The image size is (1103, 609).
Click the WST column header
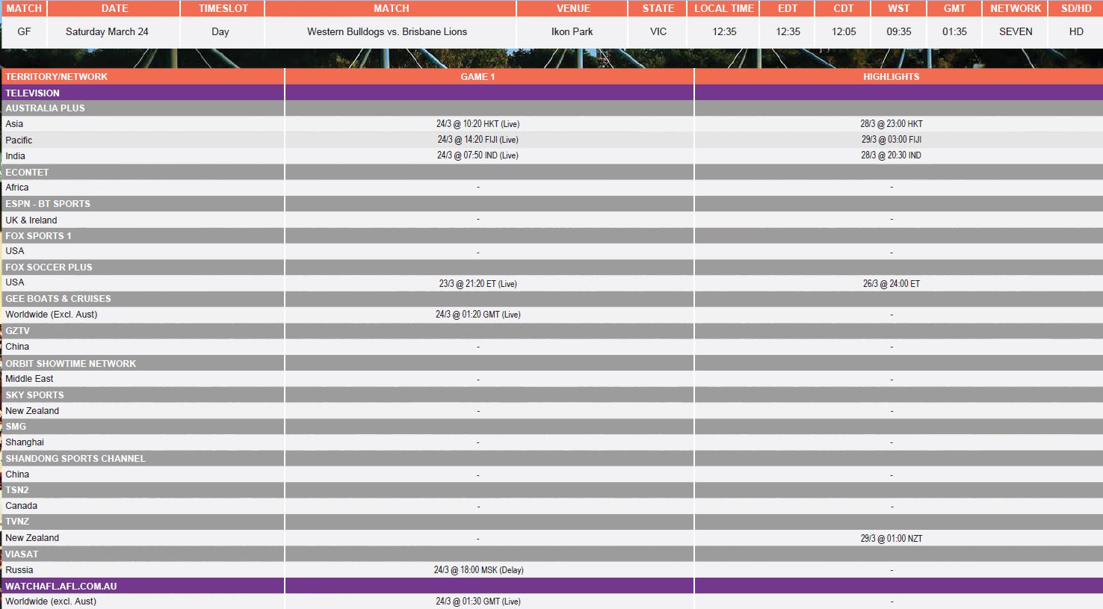coord(899,8)
